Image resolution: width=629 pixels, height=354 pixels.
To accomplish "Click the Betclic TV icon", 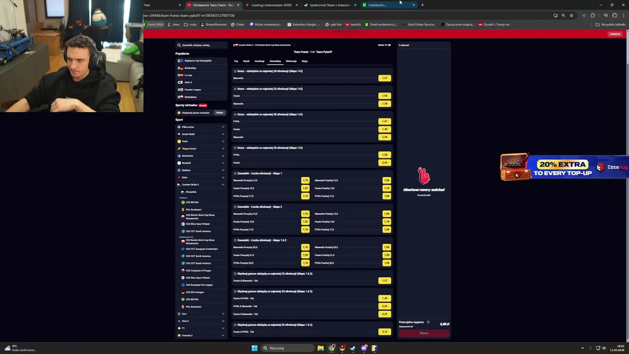I will click(x=389, y=45).
